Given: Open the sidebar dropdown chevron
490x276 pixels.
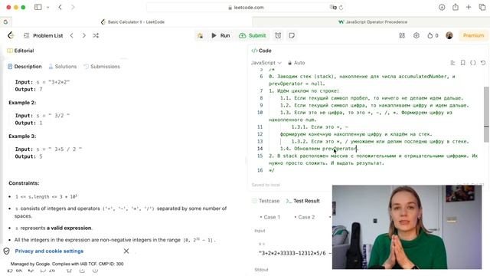Looking at the screenshot, I should click(x=47, y=8).
